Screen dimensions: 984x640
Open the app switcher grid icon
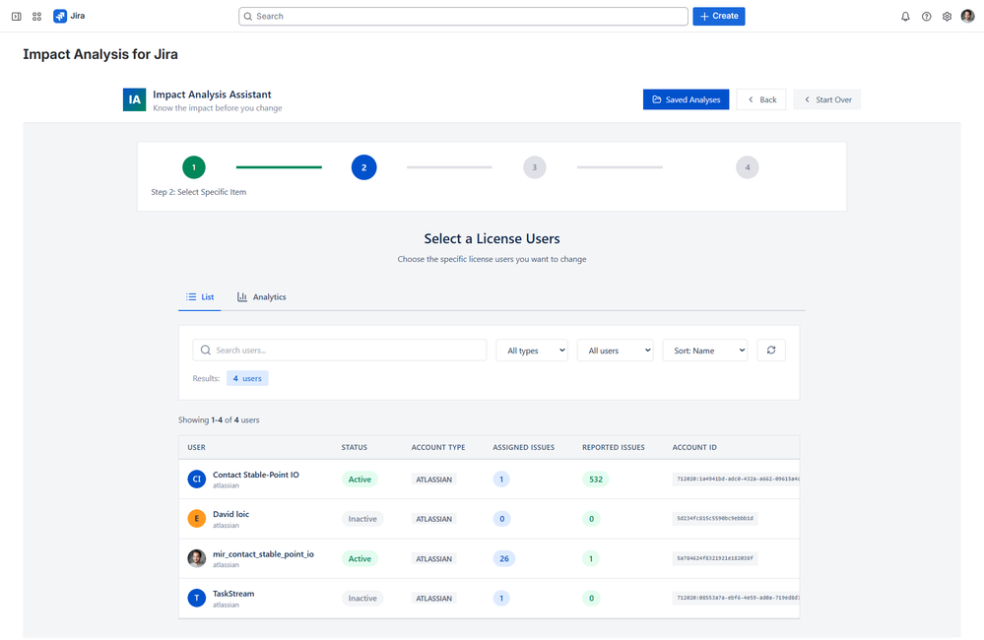[37, 17]
